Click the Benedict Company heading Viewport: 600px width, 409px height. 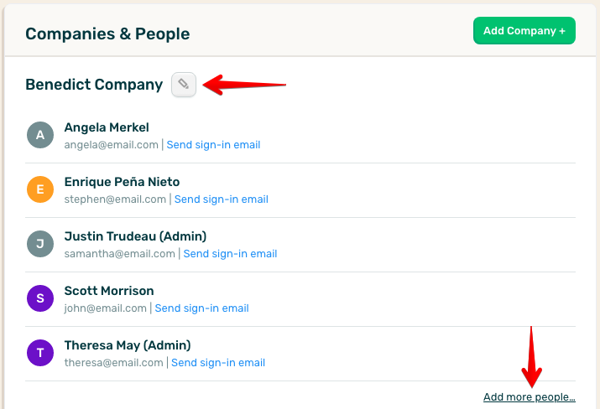(94, 85)
